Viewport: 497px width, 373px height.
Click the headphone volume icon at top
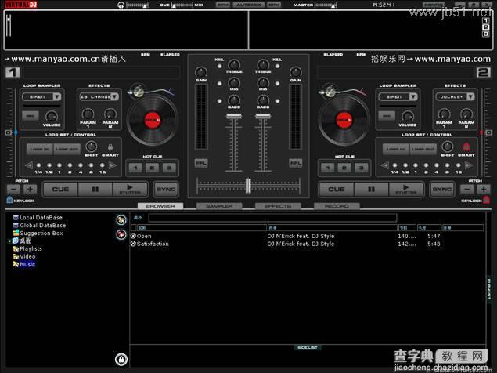click(121, 5)
